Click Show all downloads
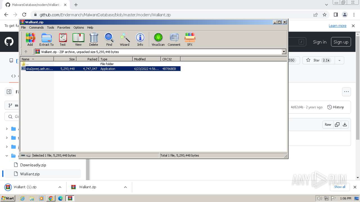360x202 pixels. point(340,187)
